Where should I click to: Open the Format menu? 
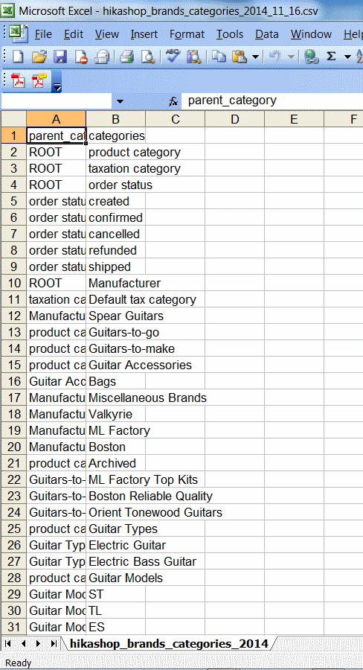187,34
